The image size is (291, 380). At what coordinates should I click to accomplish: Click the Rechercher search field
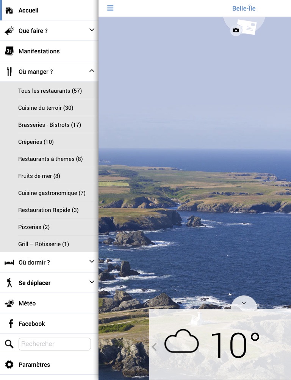(x=55, y=344)
